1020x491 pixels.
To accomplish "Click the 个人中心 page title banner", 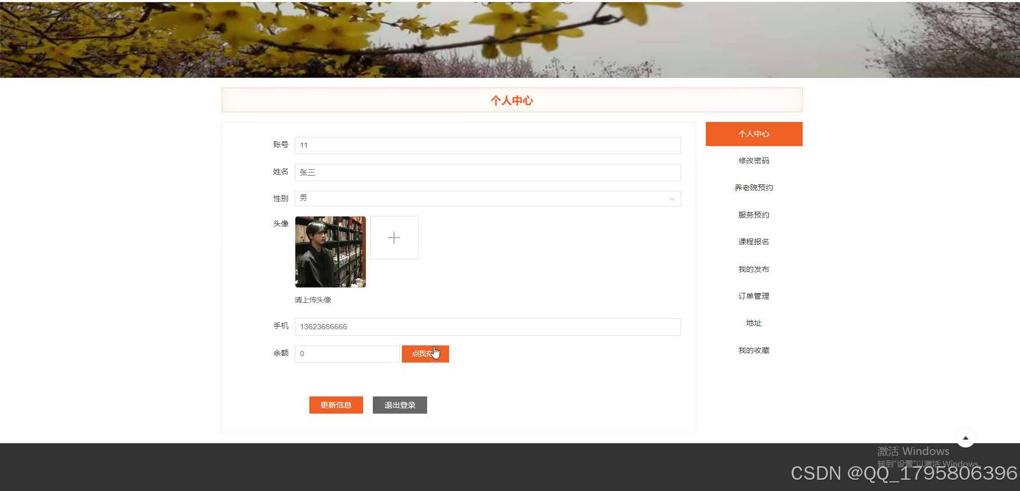I will pyautogui.click(x=512, y=100).
